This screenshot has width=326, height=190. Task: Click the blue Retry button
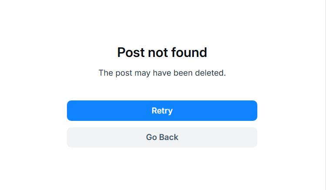(162, 110)
